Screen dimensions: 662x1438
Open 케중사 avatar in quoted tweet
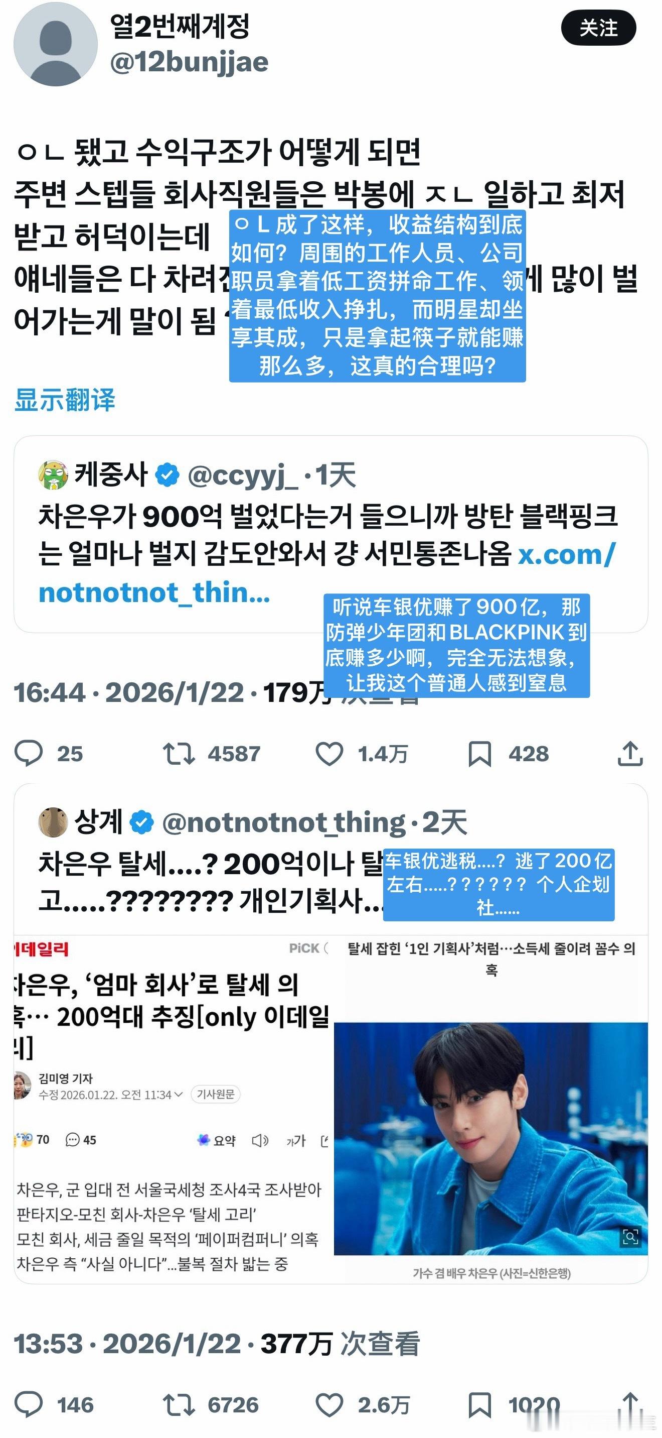[x=53, y=474]
